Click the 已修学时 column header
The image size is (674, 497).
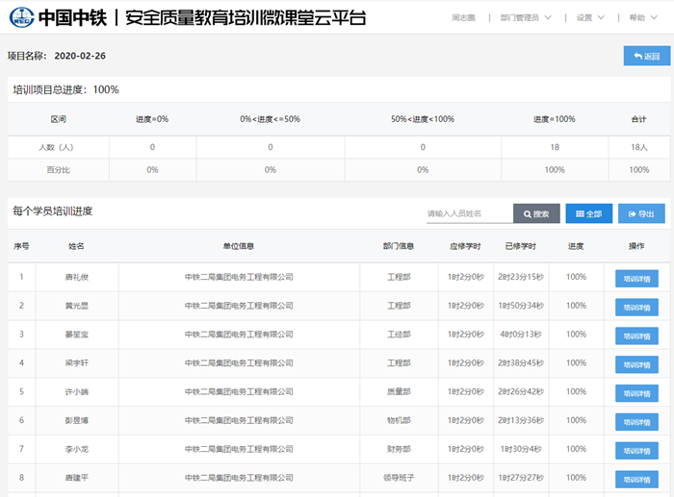click(520, 246)
